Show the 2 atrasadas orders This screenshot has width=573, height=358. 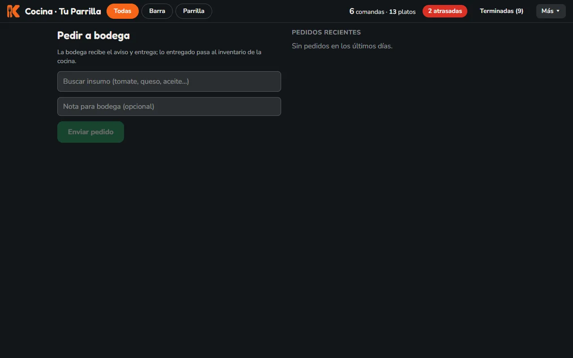click(445, 11)
